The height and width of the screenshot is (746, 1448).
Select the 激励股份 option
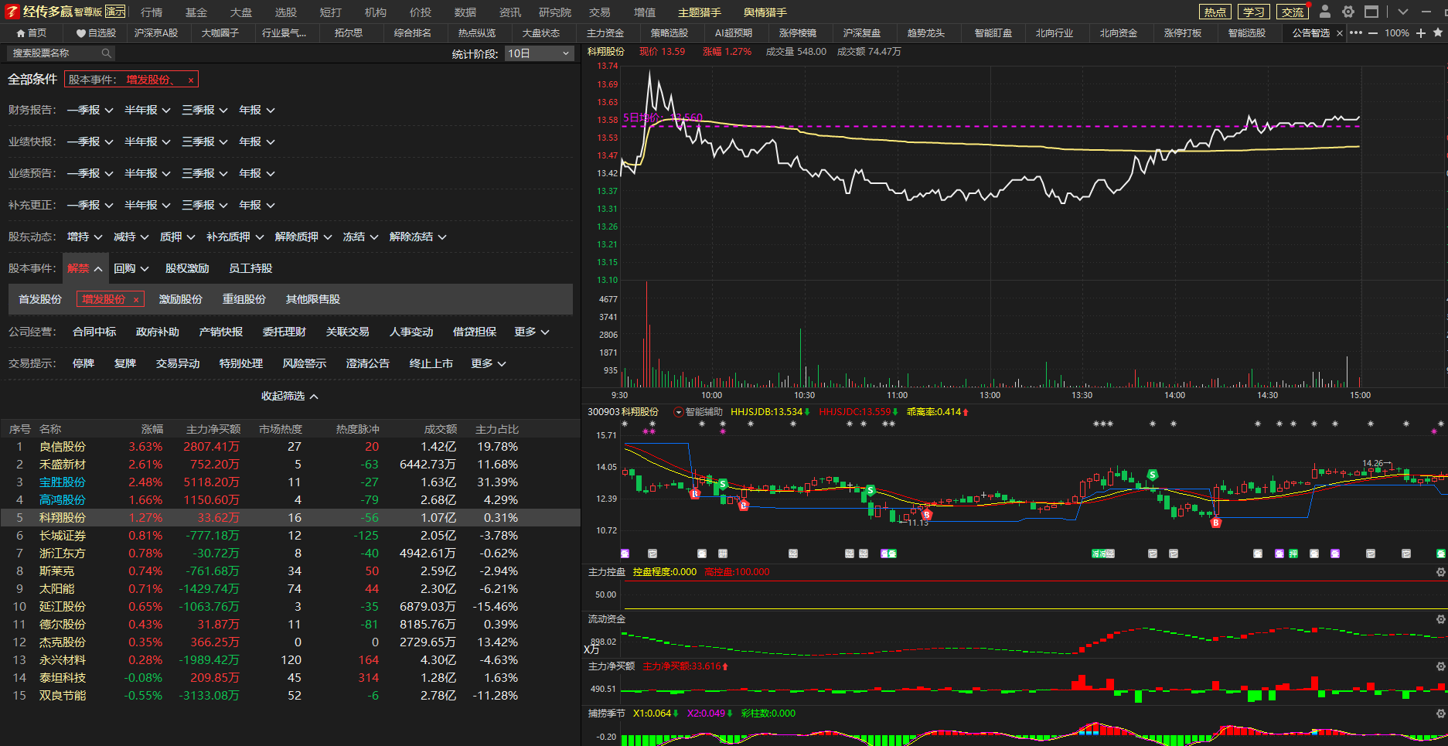181,299
